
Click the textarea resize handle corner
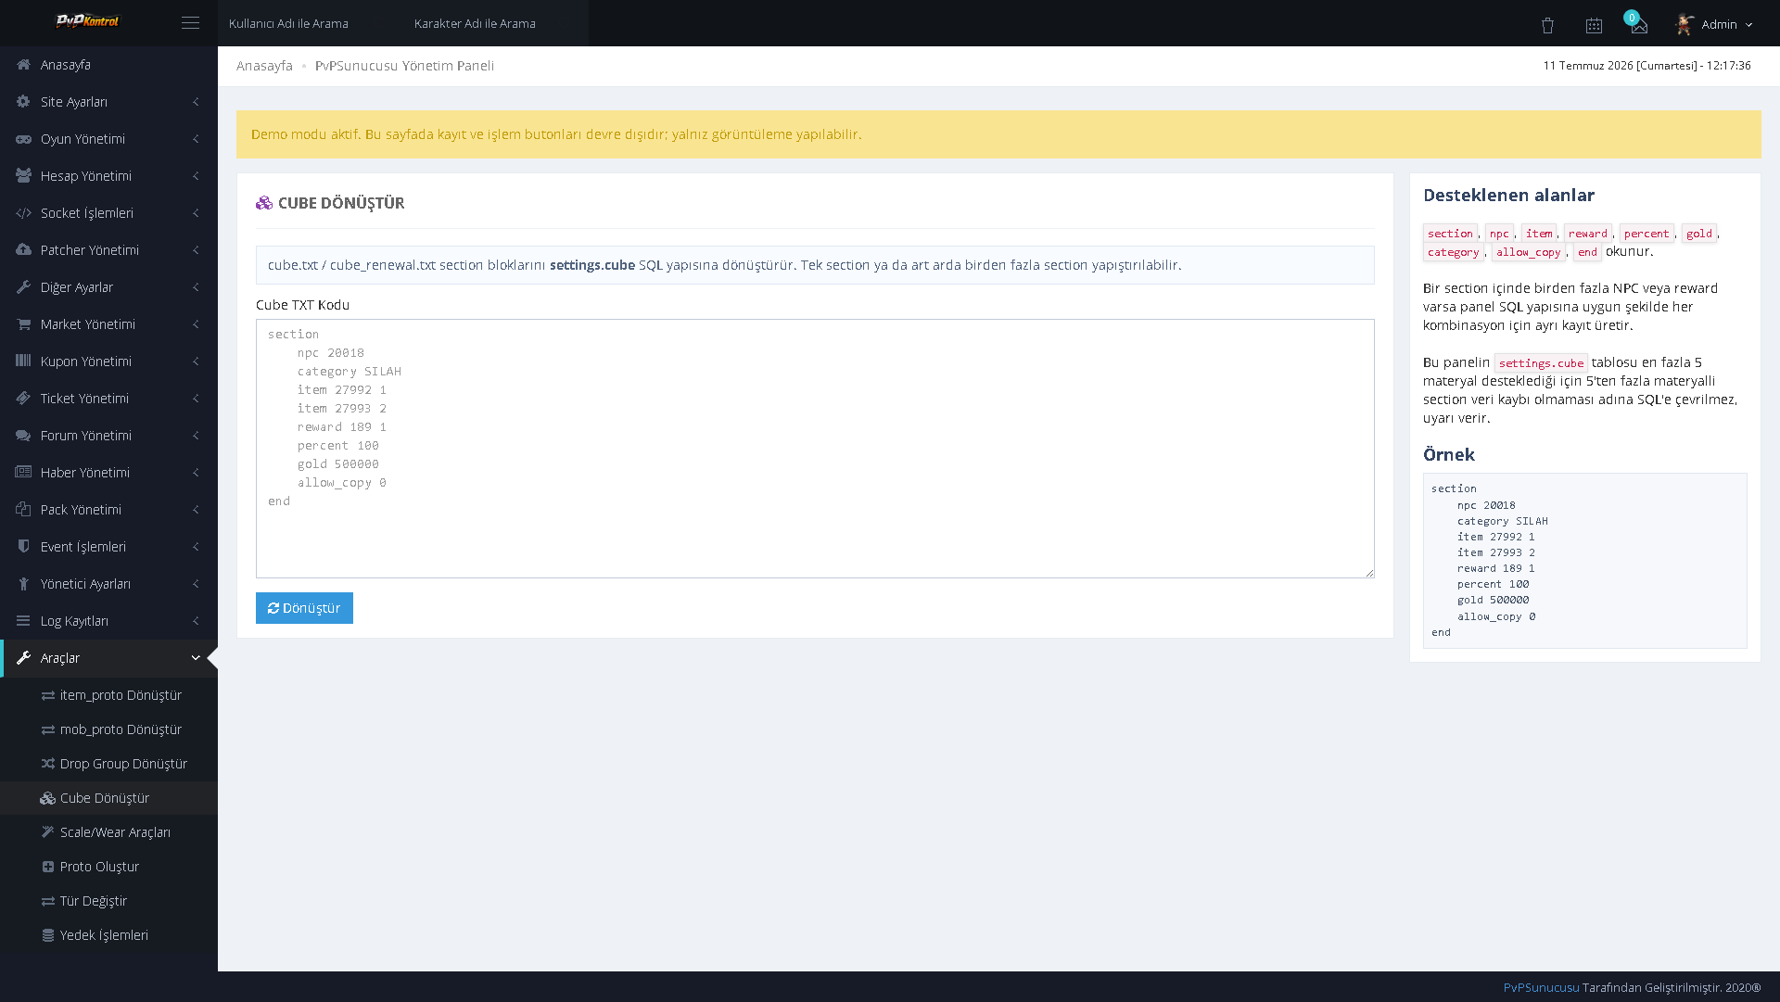click(1369, 573)
